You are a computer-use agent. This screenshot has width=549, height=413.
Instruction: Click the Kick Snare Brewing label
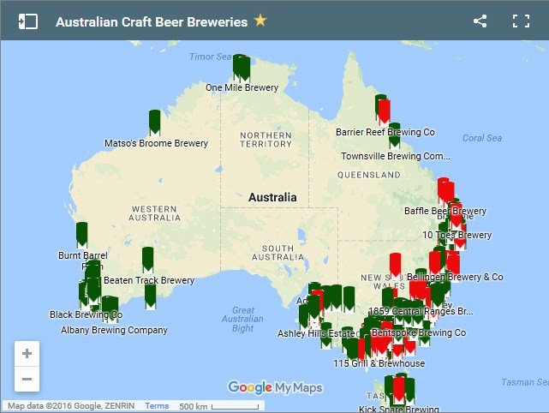coord(399,409)
